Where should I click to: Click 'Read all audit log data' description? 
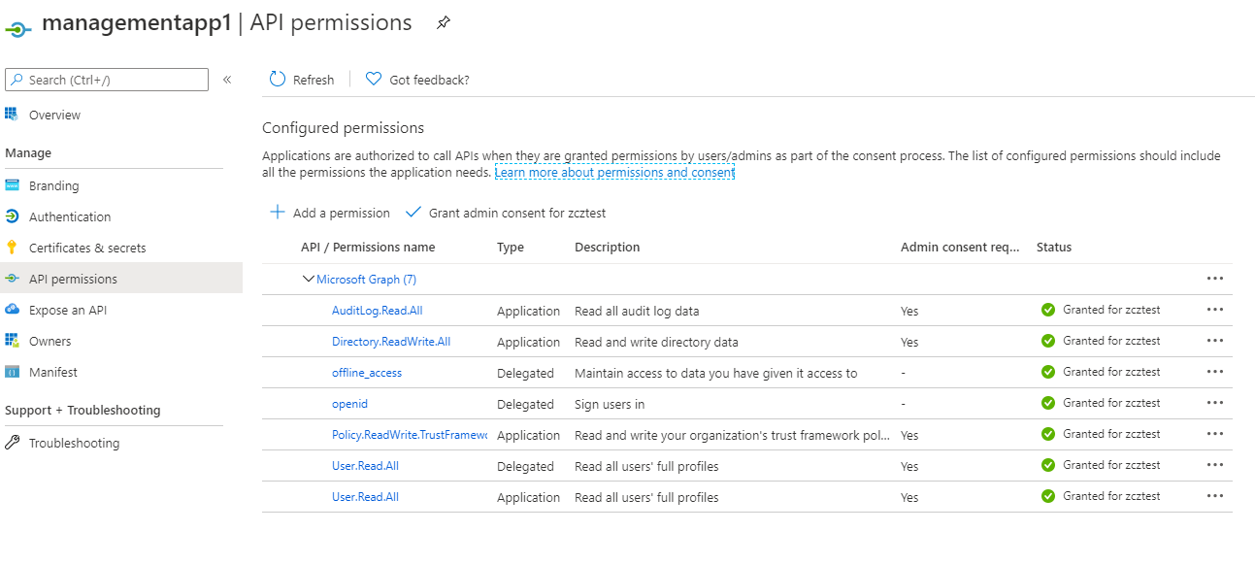click(637, 311)
